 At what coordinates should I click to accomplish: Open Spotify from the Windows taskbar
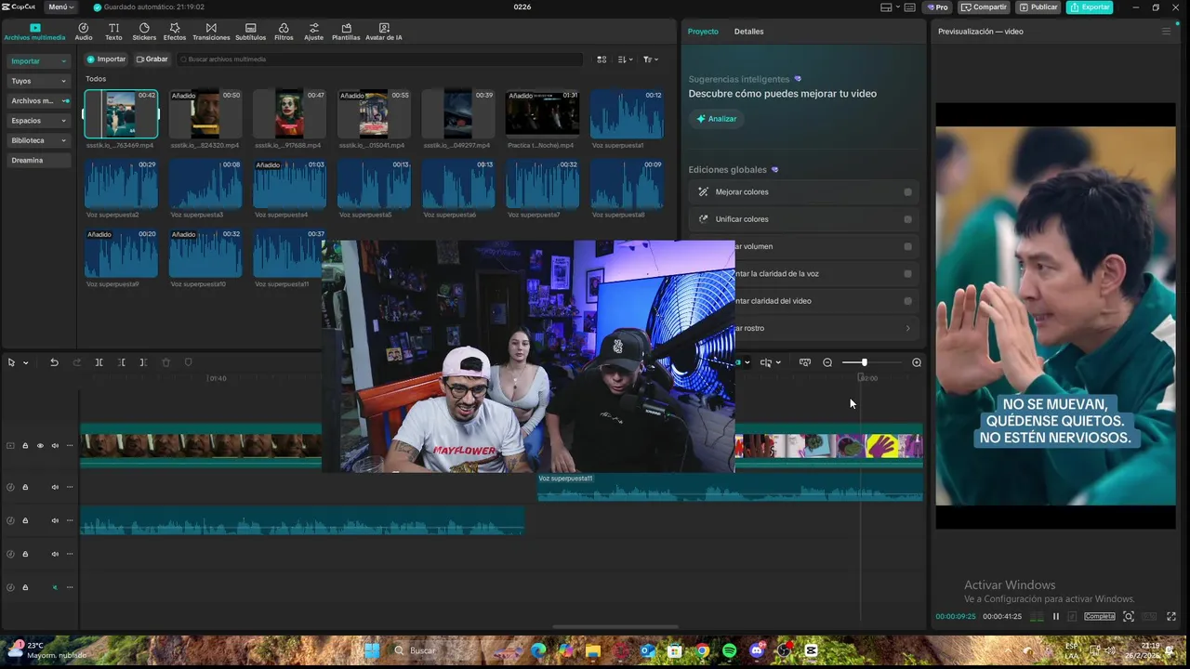pos(729,651)
